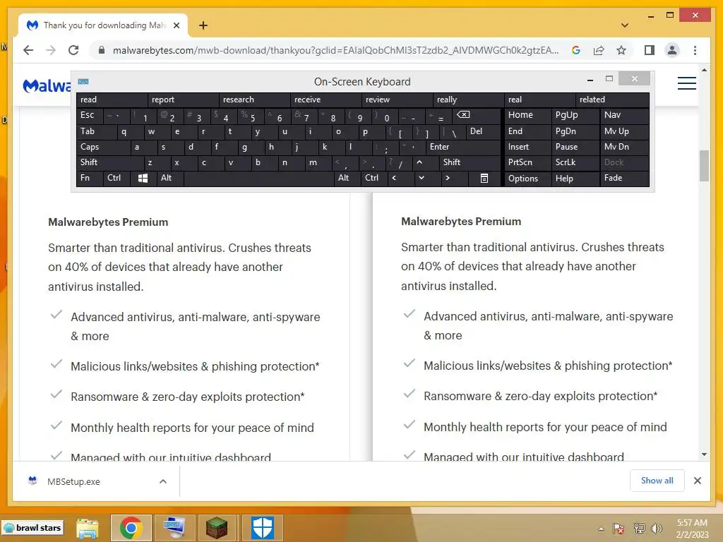723x542 pixels.
Task: Click the left arrow key on keyboard
Action: pos(394,178)
